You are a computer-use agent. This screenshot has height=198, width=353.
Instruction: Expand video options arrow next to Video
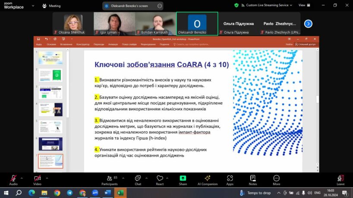47,177
